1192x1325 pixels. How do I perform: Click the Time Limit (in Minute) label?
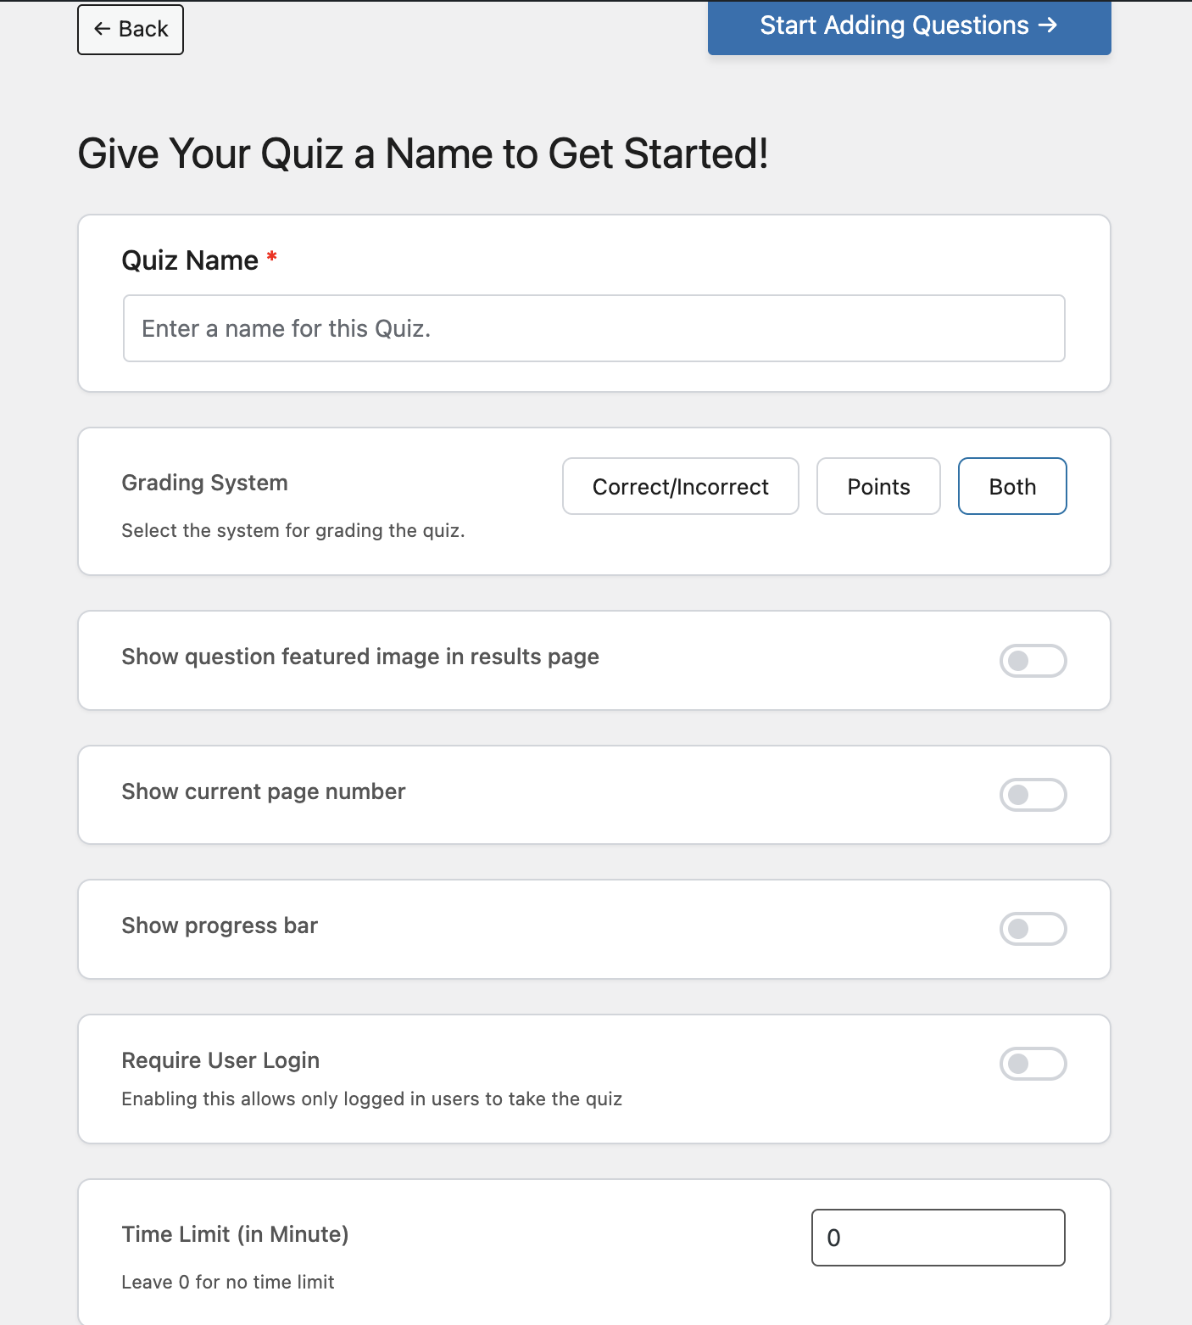click(x=235, y=1234)
